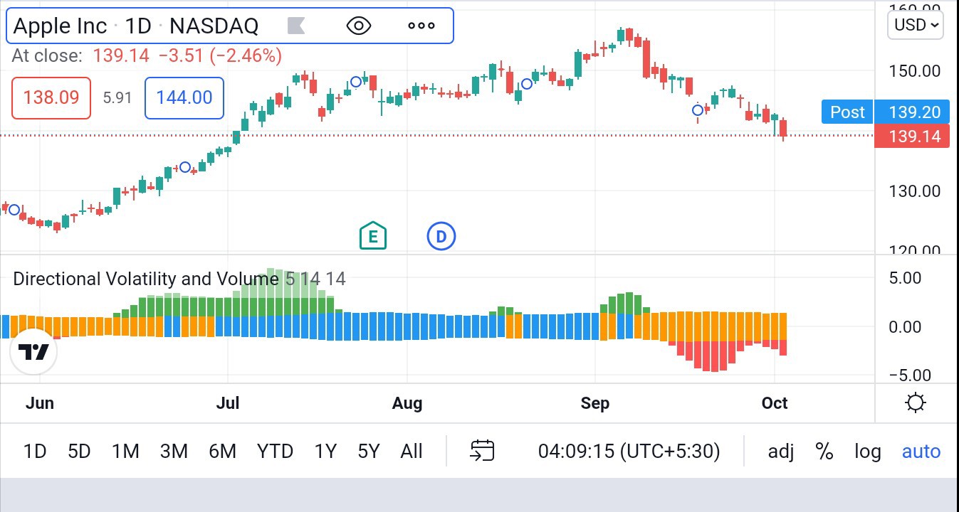Click the 138.09 sell price button
Viewport: 959px width, 512px height.
[51, 97]
